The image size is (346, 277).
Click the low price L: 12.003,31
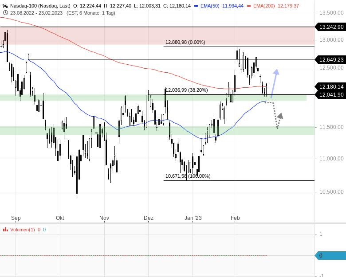pyautogui.click(x=147, y=6)
